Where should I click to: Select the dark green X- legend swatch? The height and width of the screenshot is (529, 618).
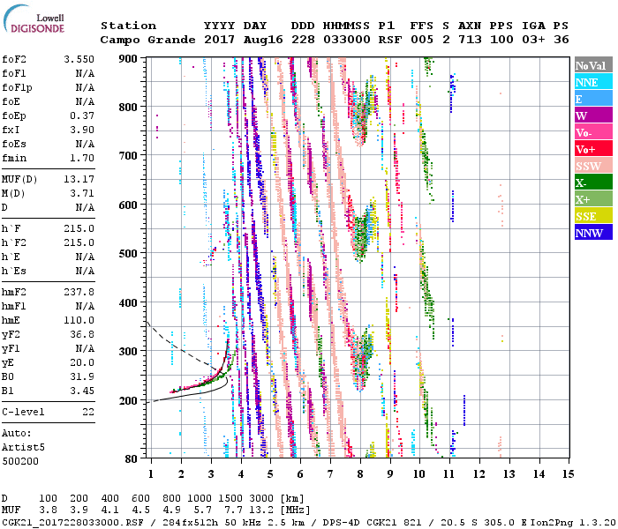coord(593,183)
